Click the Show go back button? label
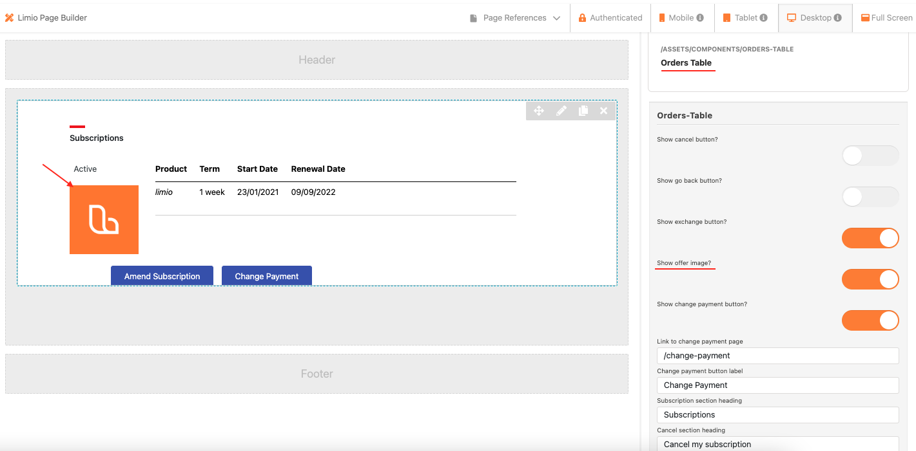The image size is (916, 451). coord(689,180)
